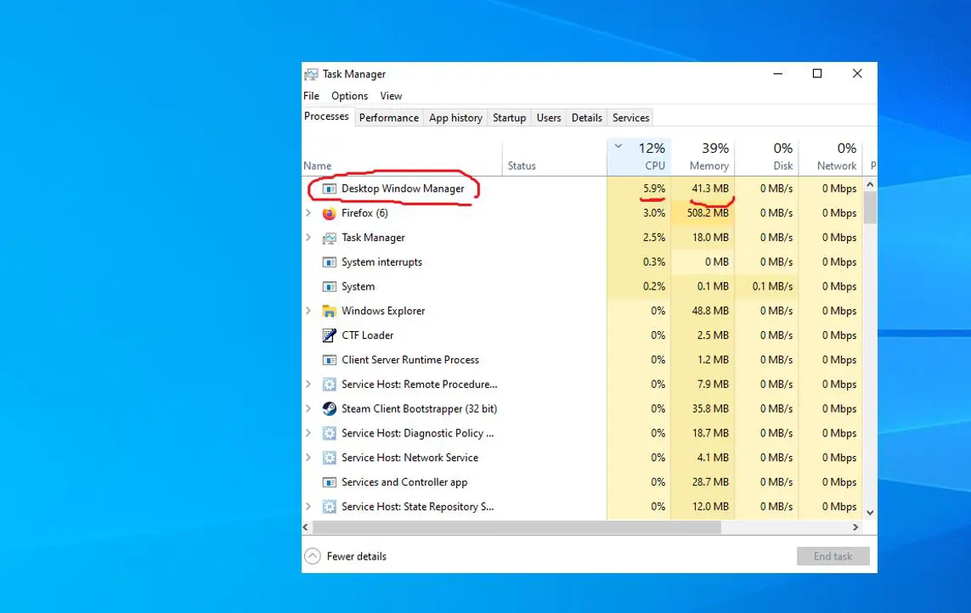Image resolution: width=971 pixels, height=613 pixels.
Task: Click the Services and Controller app icon
Action: pos(330,482)
